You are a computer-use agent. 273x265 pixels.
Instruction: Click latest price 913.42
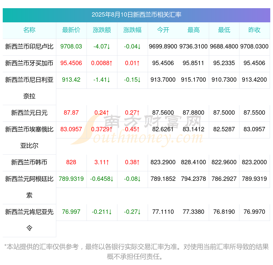(x=71, y=80)
